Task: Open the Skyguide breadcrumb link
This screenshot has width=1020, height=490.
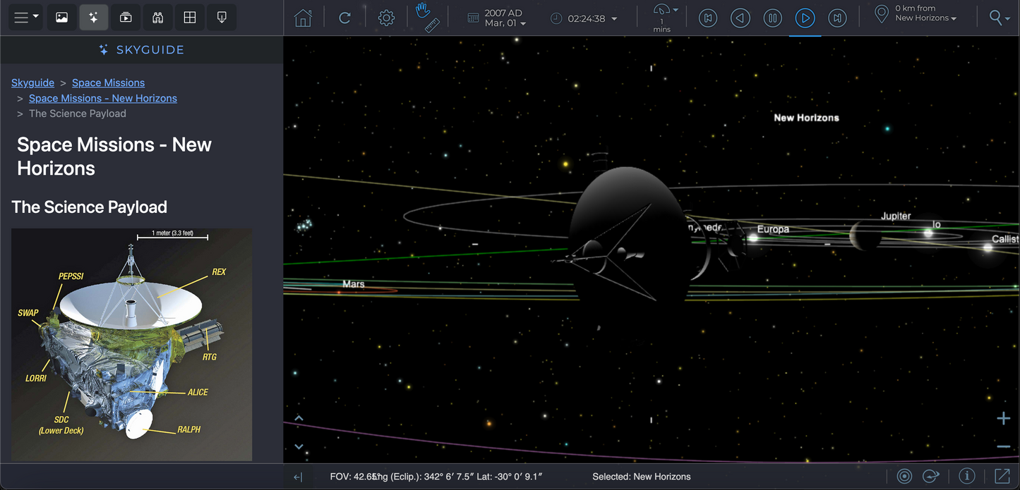Action: [x=32, y=82]
